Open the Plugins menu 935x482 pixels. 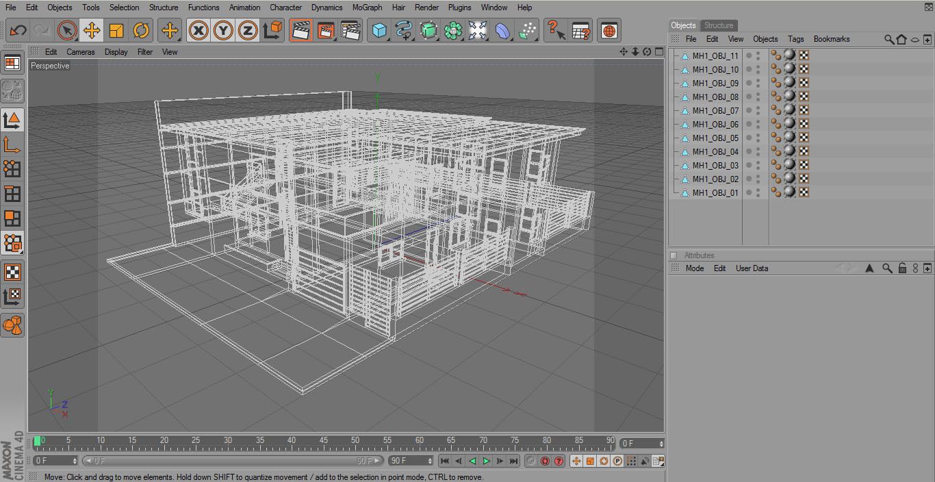tap(460, 8)
